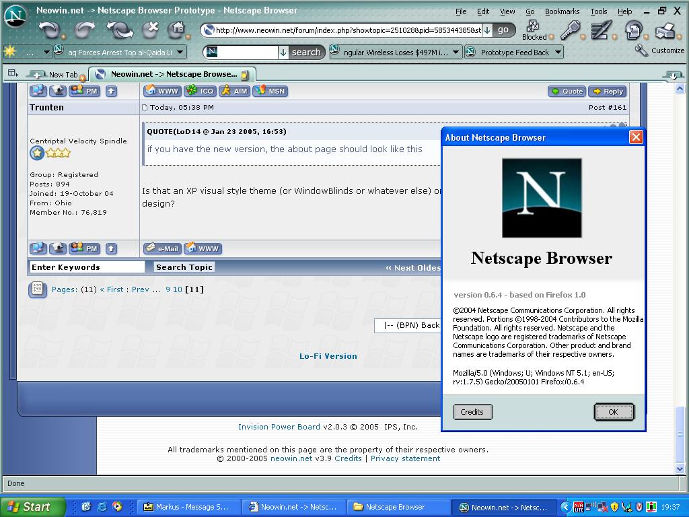
Task: Go to page 10 of the topic
Action: click(x=177, y=289)
